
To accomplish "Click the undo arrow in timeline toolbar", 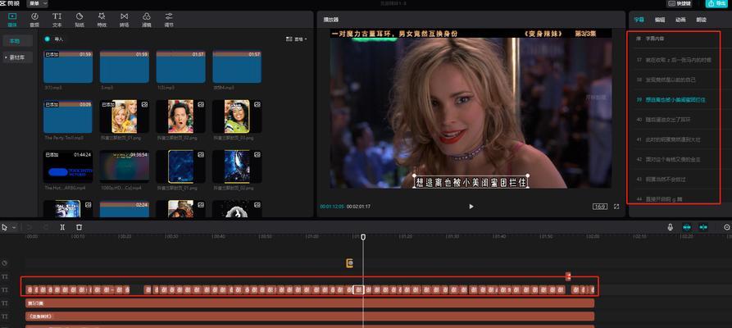I will point(29,227).
